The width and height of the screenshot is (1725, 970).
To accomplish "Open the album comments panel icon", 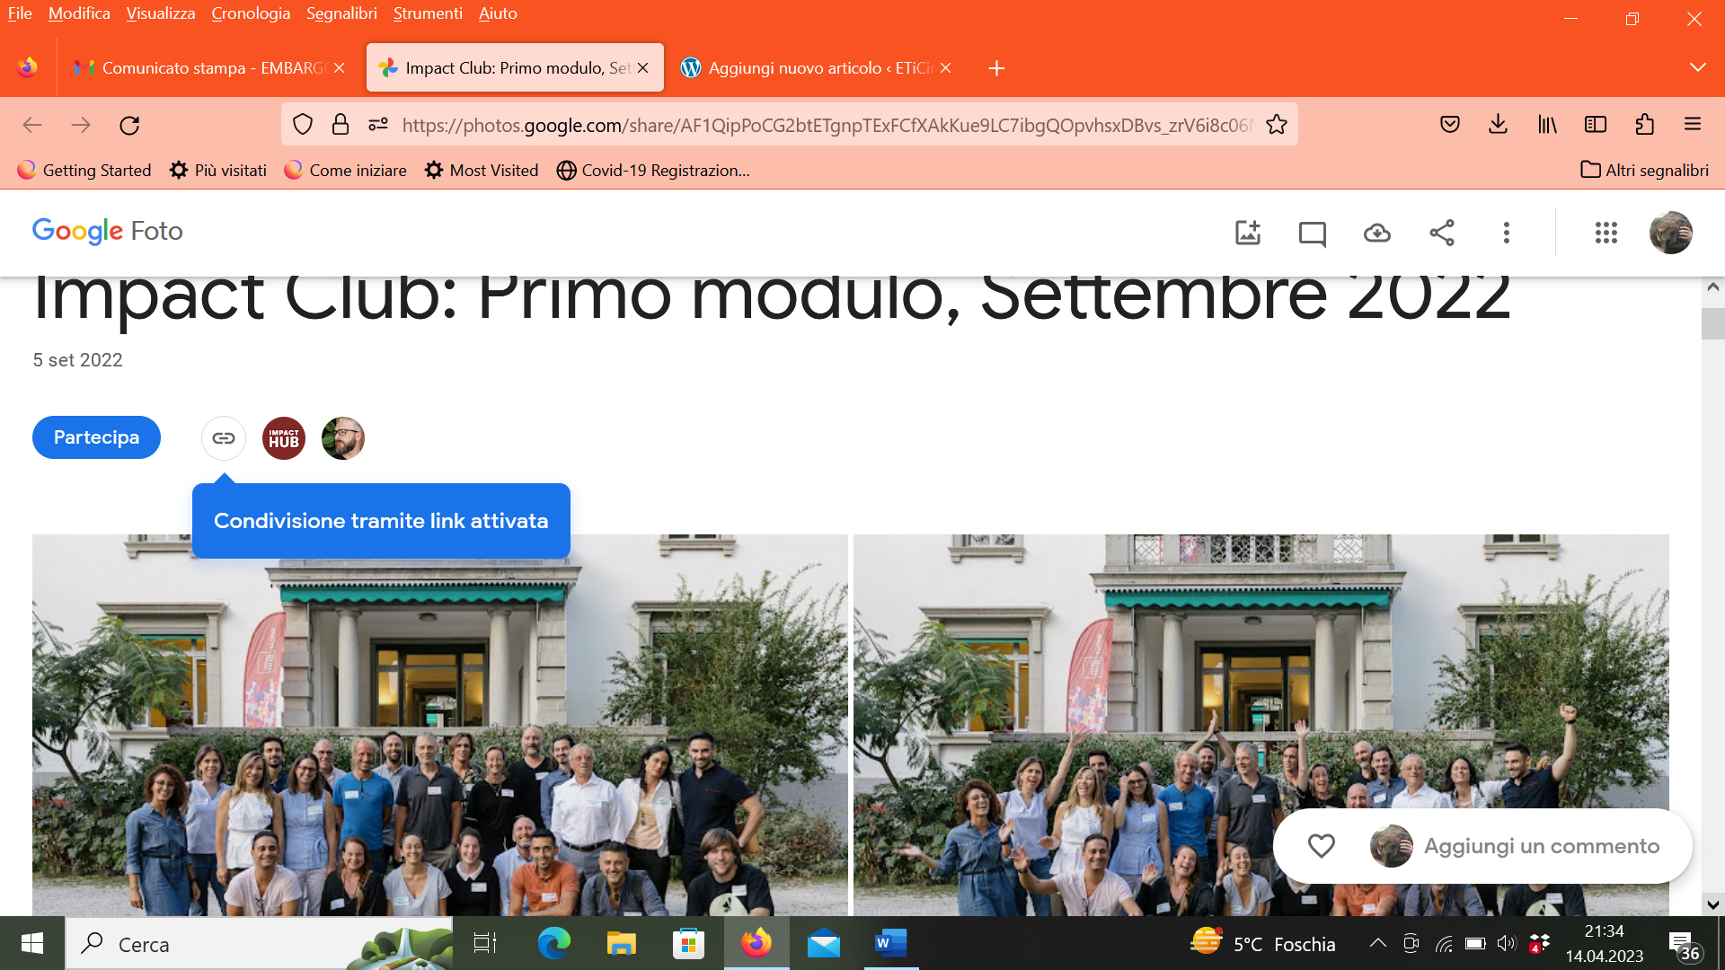I will click(x=1313, y=234).
